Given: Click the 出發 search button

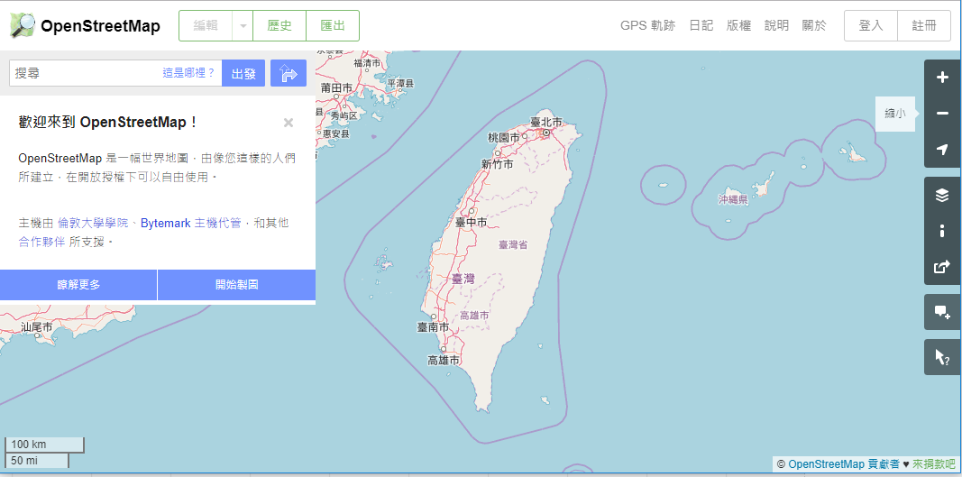Looking at the screenshot, I should [x=243, y=74].
